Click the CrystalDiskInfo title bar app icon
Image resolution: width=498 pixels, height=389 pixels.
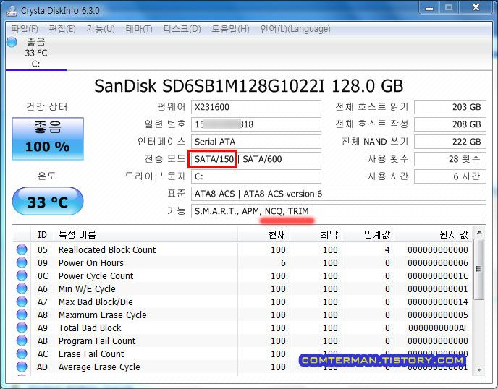[x=12, y=10]
